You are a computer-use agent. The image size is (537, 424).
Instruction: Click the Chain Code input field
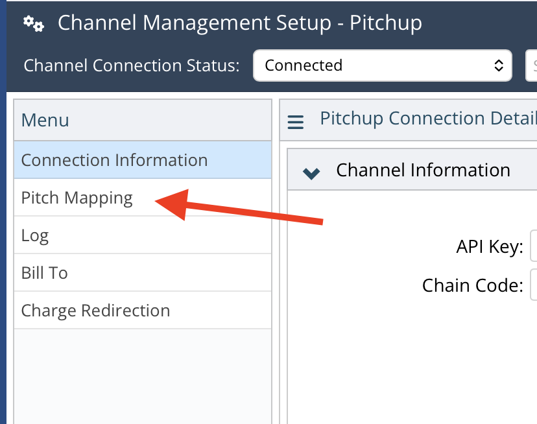[534, 285]
